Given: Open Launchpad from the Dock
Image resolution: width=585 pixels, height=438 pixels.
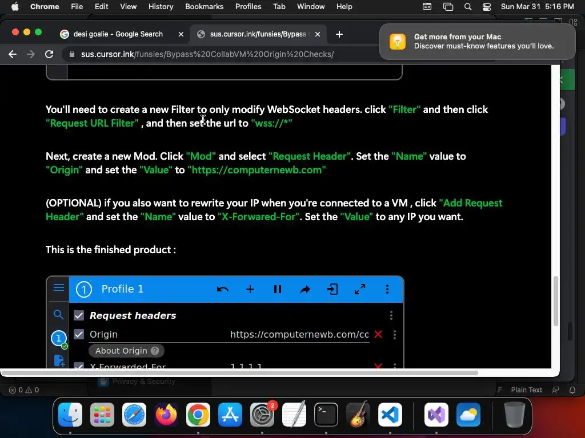Looking at the screenshot, I should coord(102,415).
